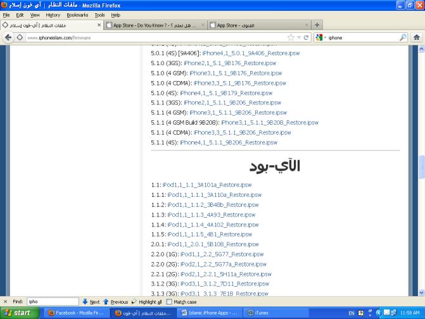The width and height of the screenshot is (425, 319).
Task: Go to the Home page icon
Action: pos(417,37)
